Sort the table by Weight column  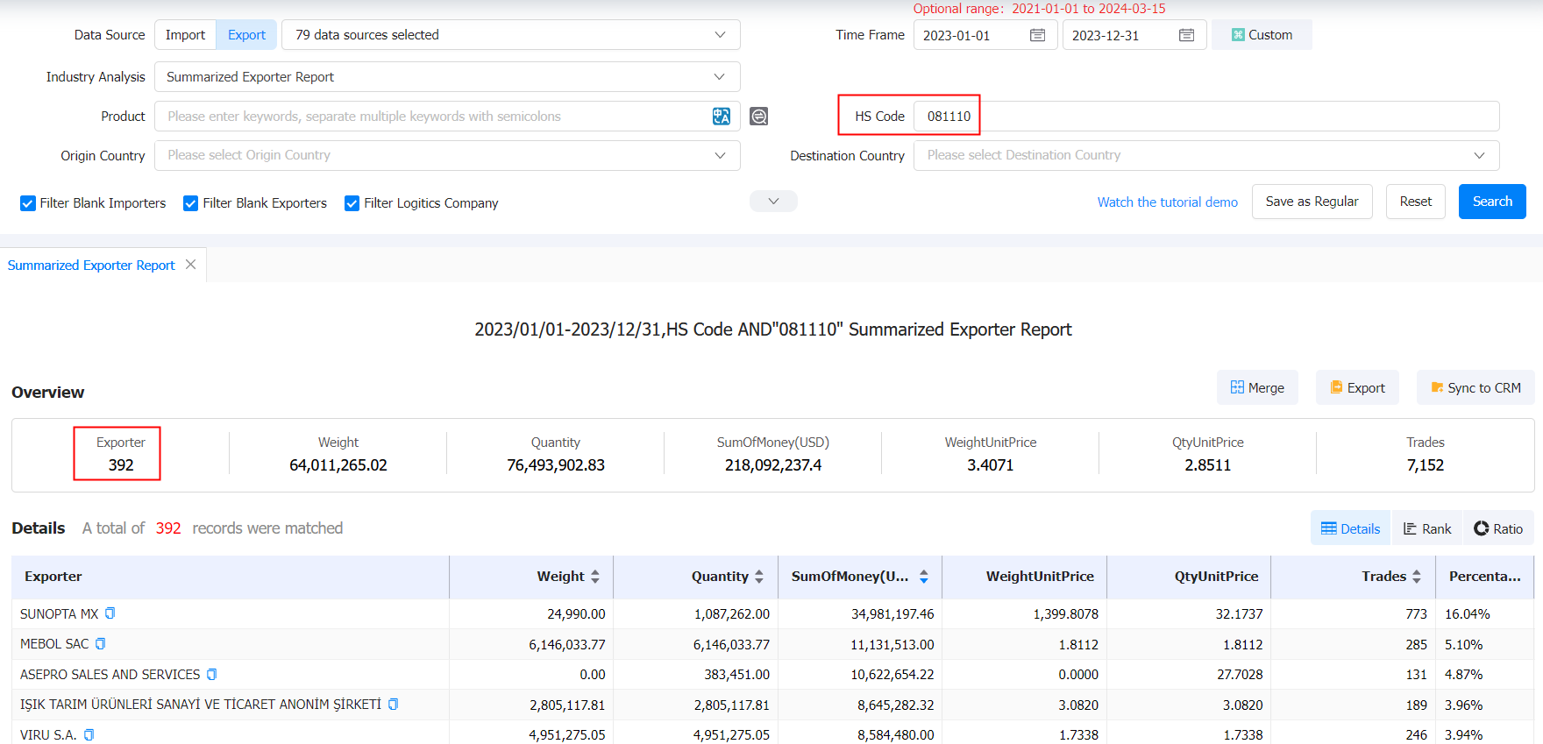coord(594,577)
